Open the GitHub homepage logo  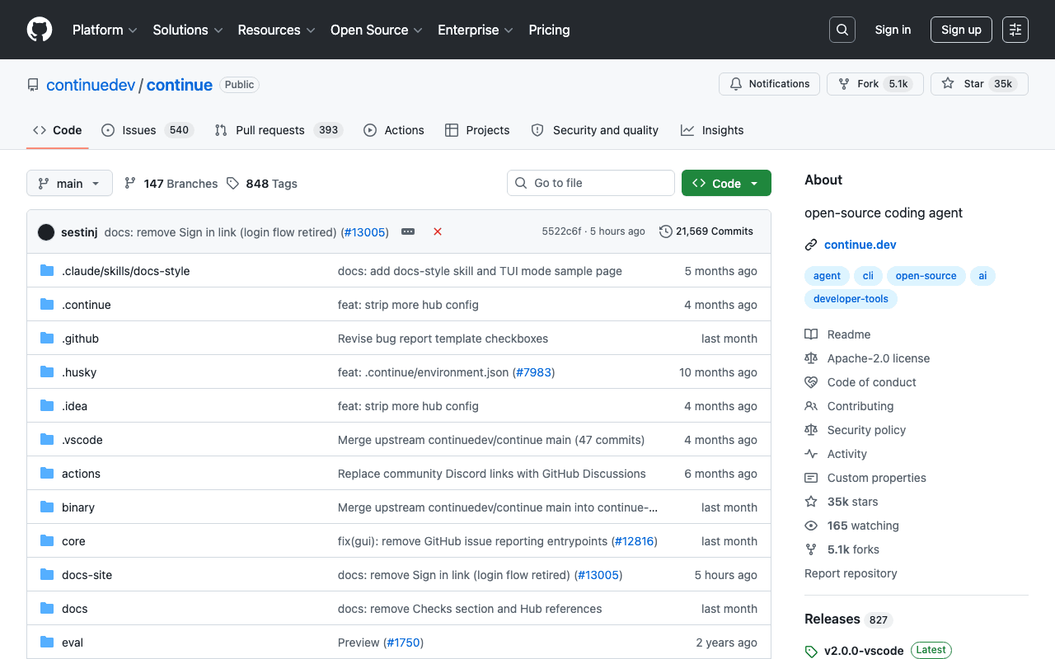pyautogui.click(x=40, y=30)
